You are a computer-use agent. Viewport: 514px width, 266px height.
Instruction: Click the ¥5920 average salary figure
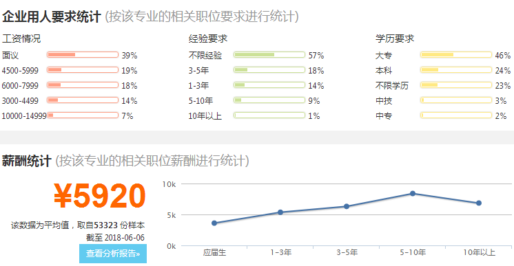pyautogui.click(x=100, y=196)
